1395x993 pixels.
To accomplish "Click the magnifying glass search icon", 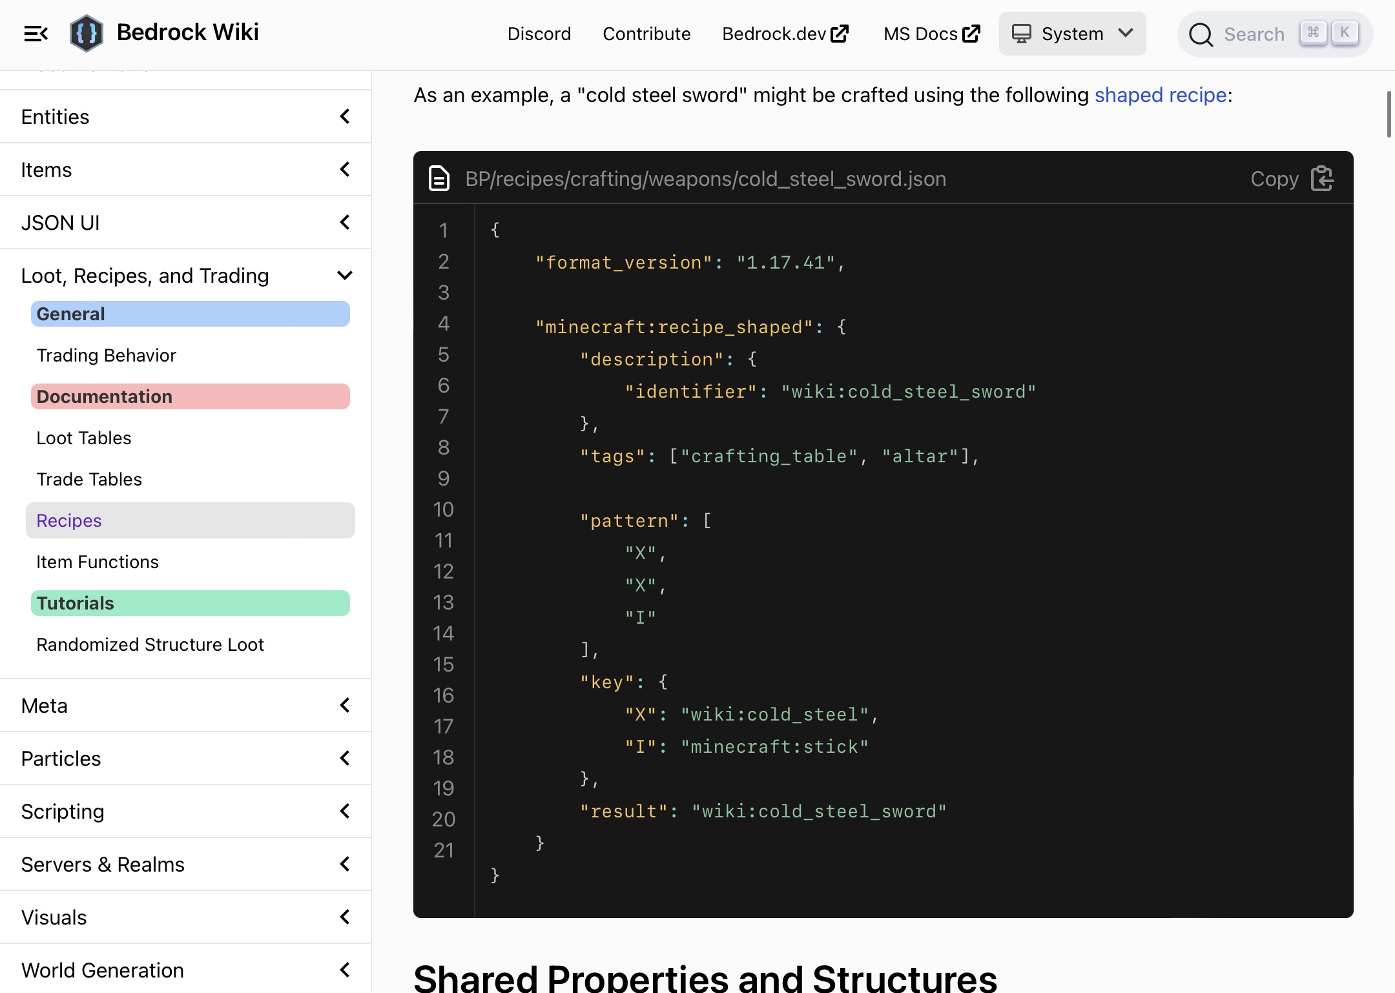I will tap(1201, 34).
